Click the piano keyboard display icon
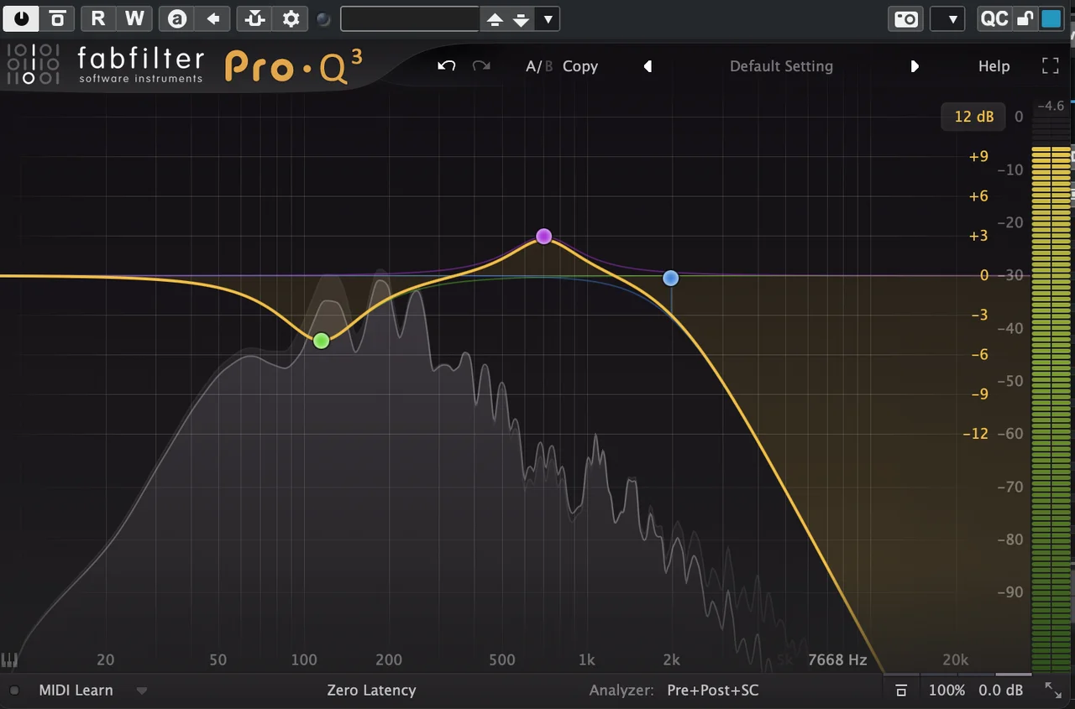Viewport: 1075px width, 709px height. pos(10,659)
